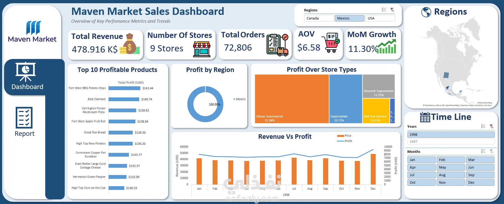The height and width of the screenshot is (204, 504).
Task: Filter by Nov in Months slicer
Action: (x=451, y=182)
